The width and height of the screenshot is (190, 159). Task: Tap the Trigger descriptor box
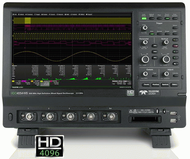coord(127,83)
